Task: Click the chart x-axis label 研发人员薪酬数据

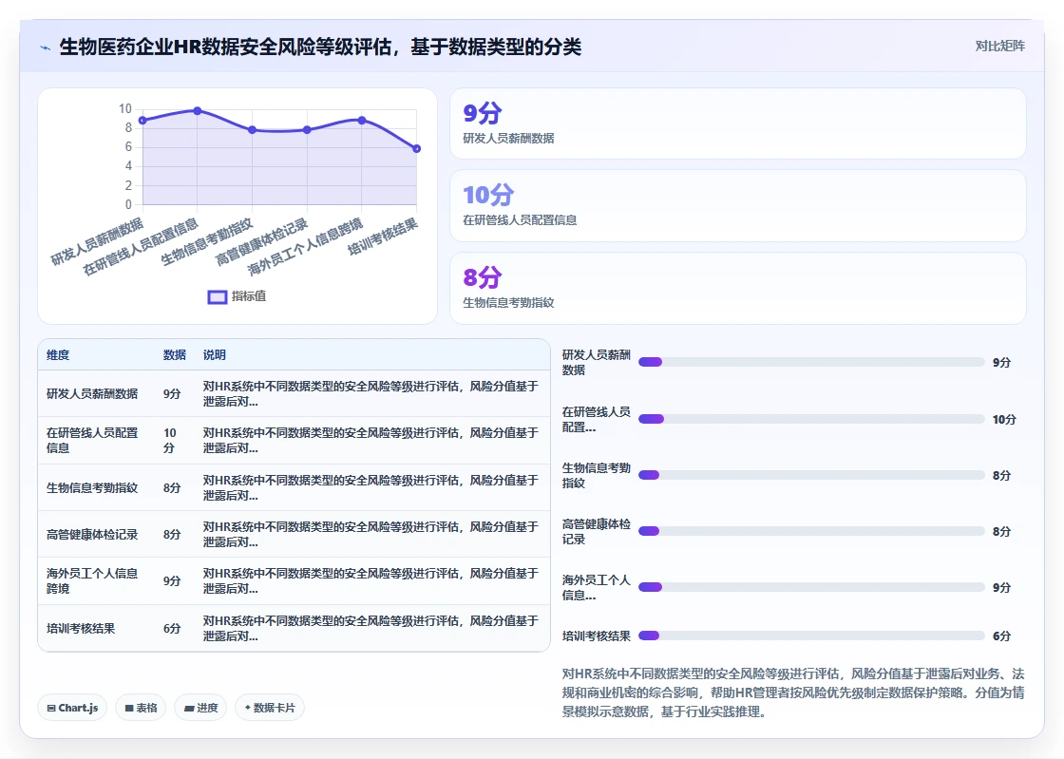Action: (97, 241)
